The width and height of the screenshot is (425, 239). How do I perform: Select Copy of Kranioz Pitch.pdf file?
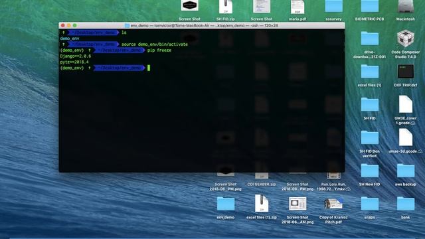[333, 204]
